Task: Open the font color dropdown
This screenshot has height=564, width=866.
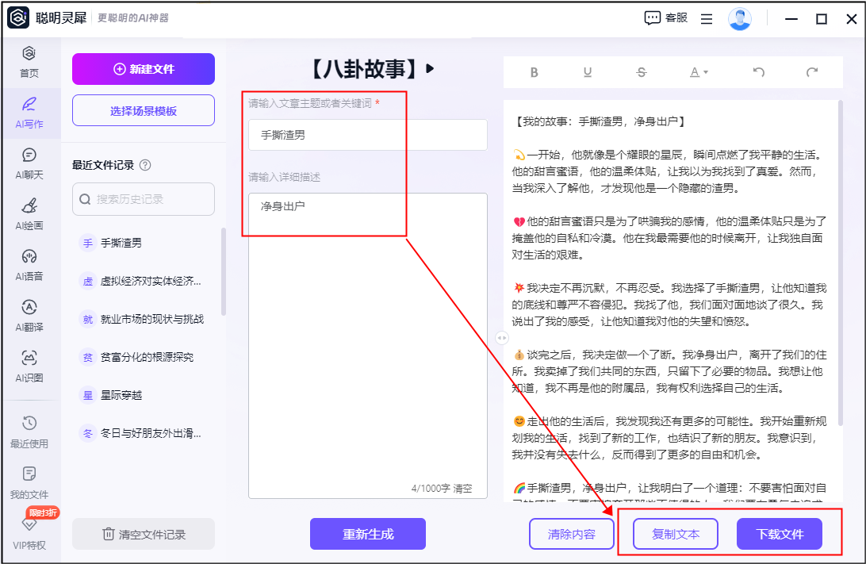Action: (698, 72)
